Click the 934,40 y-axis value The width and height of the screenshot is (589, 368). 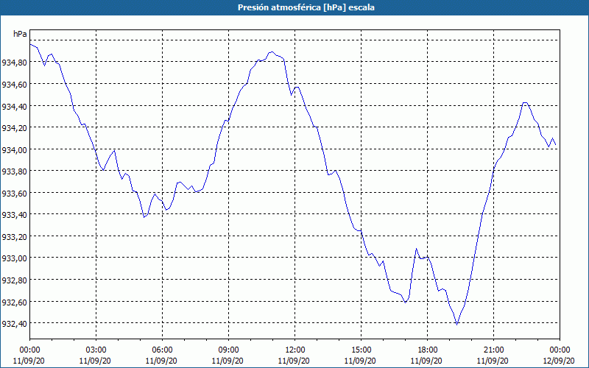click(15, 106)
